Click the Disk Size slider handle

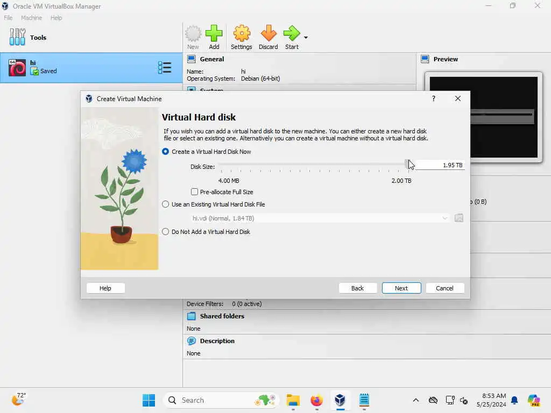coord(407,165)
